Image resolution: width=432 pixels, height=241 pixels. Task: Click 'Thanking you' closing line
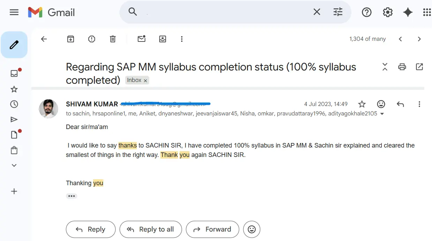point(84,183)
